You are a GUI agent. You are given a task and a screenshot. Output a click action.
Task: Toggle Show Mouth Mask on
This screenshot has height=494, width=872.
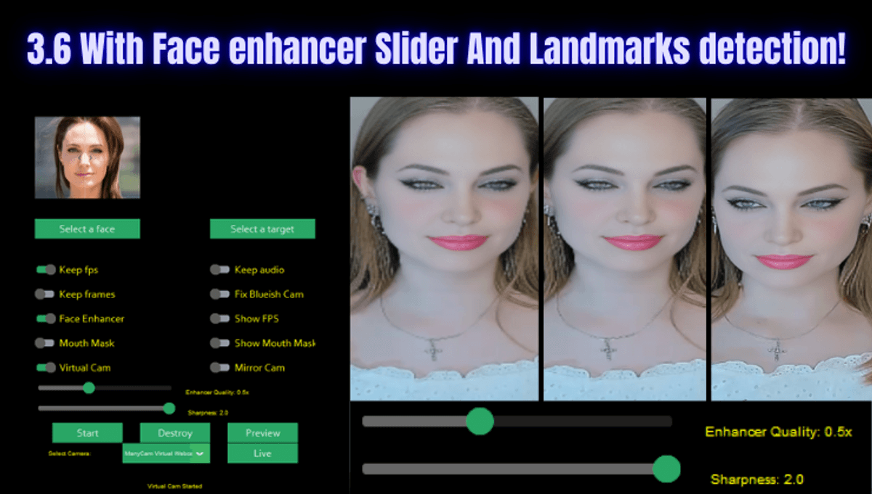point(219,343)
